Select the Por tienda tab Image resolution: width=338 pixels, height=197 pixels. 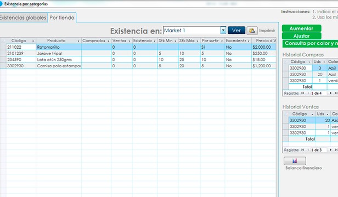point(62,18)
